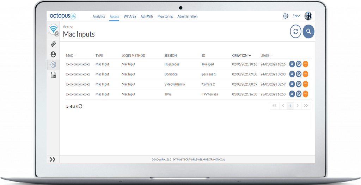
Task: Go to the next page of results
Action: pos(298,106)
